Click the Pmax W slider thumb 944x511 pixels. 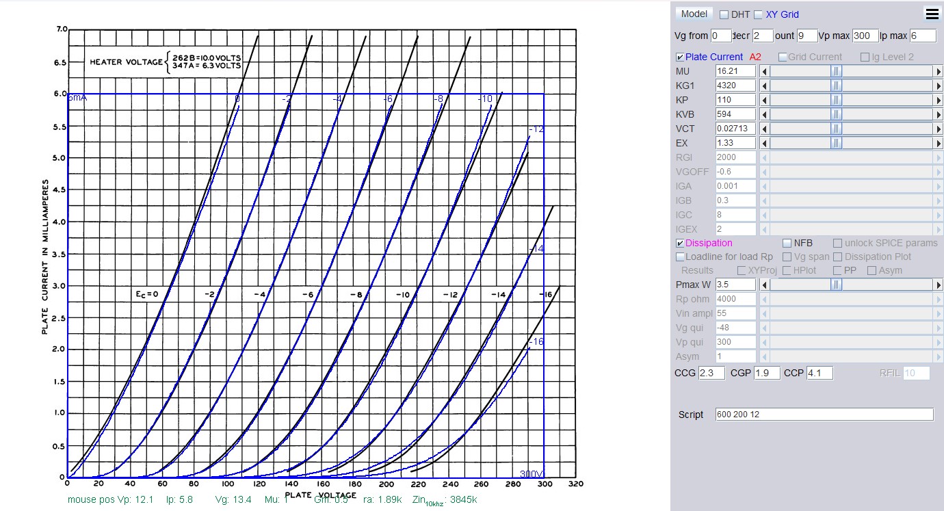point(837,285)
